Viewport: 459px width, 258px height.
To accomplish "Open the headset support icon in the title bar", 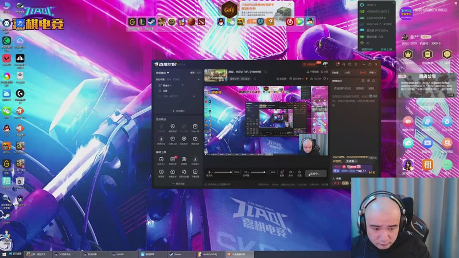I will click(344, 64).
